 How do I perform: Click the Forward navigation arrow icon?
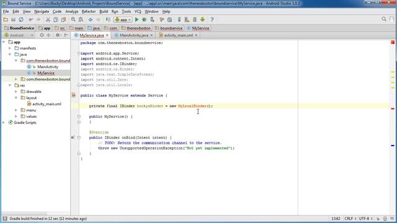point(98,19)
